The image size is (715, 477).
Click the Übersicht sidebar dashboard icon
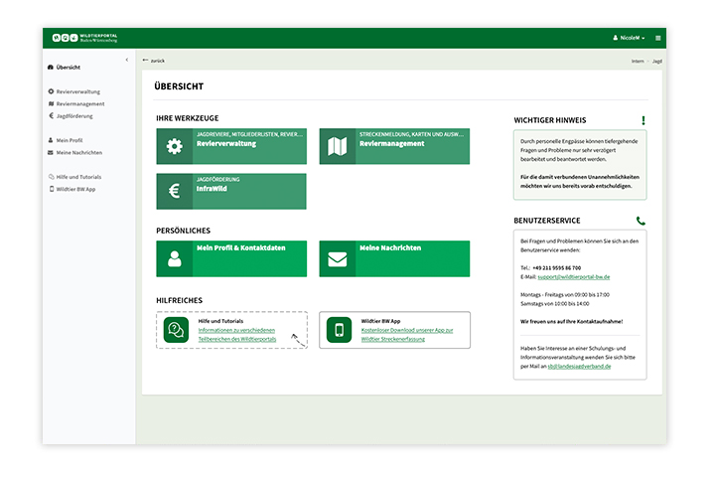click(x=51, y=68)
